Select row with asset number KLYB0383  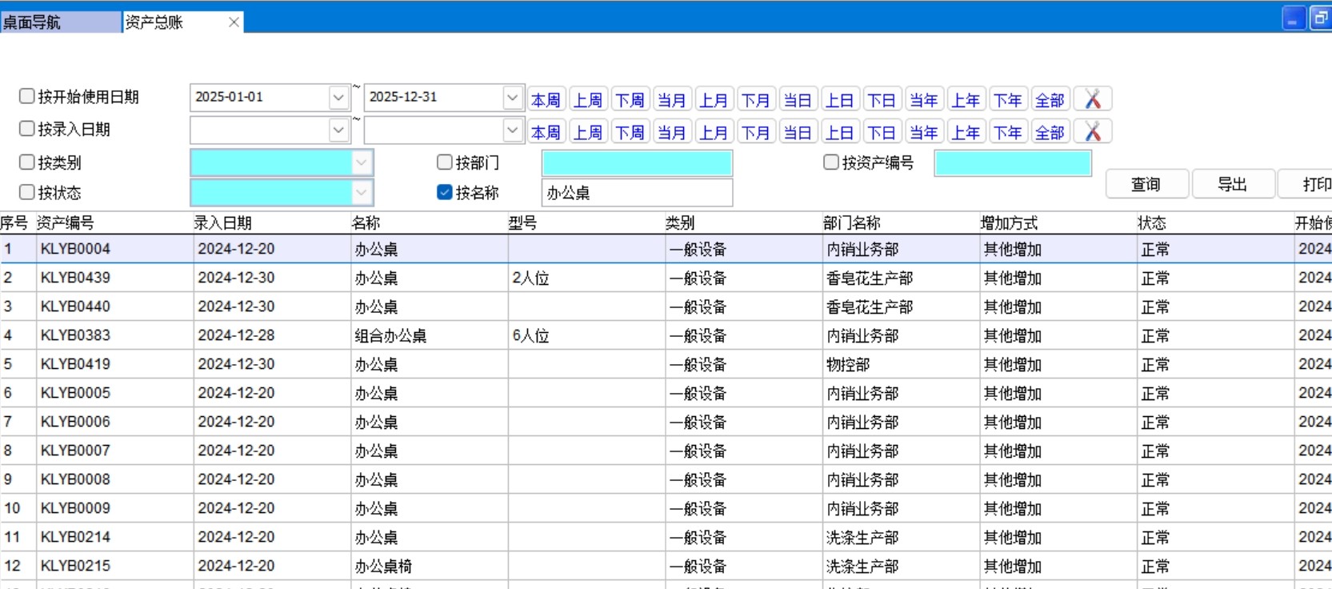pos(76,335)
